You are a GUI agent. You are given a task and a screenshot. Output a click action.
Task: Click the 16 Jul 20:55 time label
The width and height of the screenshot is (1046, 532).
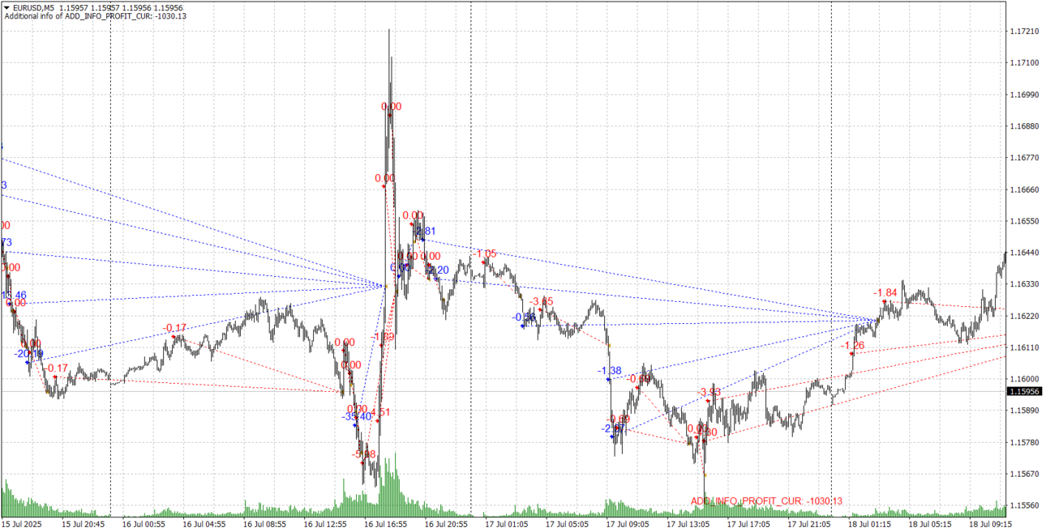click(447, 524)
